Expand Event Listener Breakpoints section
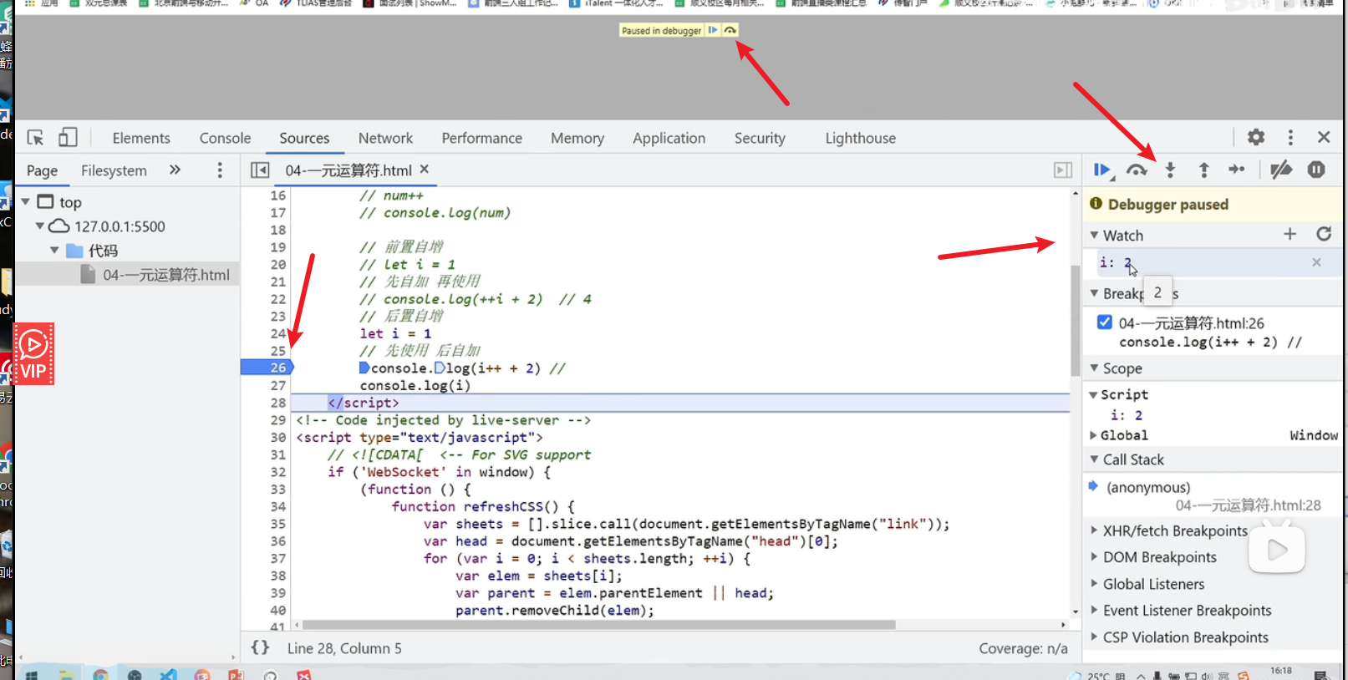1348x680 pixels. pyautogui.click(x=1094, y=611)
